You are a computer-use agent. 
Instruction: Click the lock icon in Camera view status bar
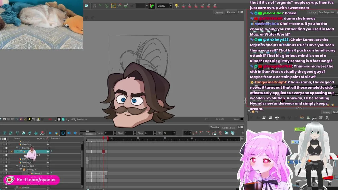(25, 119)
